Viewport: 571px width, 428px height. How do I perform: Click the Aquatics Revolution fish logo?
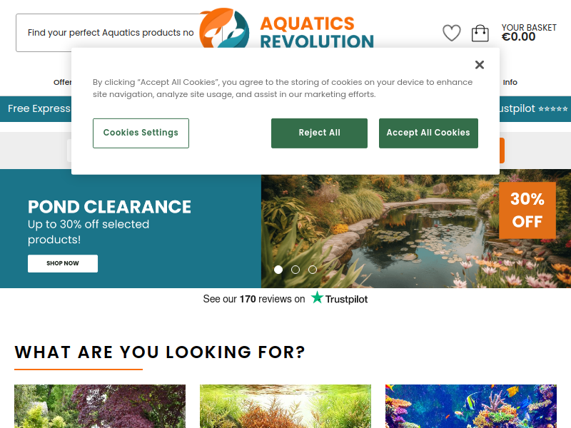click(224, 28)
